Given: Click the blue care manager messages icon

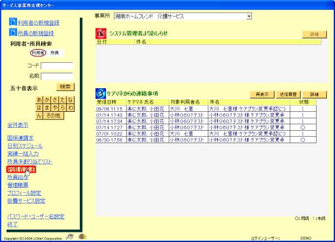Looking at the screenshot, I should 101,93.
